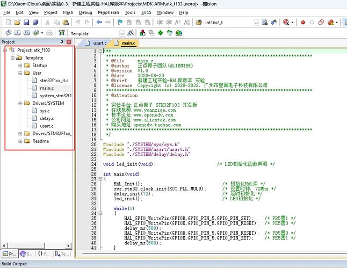This screenshot has width=347, height=268.
Task: Click the Save file toolbar icon
Action: 27,23
